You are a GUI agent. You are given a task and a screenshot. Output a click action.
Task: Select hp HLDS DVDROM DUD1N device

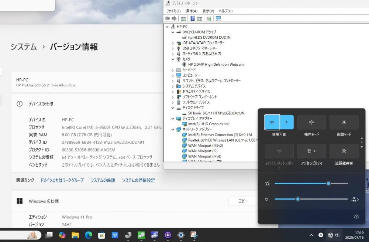tap(209, 37)
